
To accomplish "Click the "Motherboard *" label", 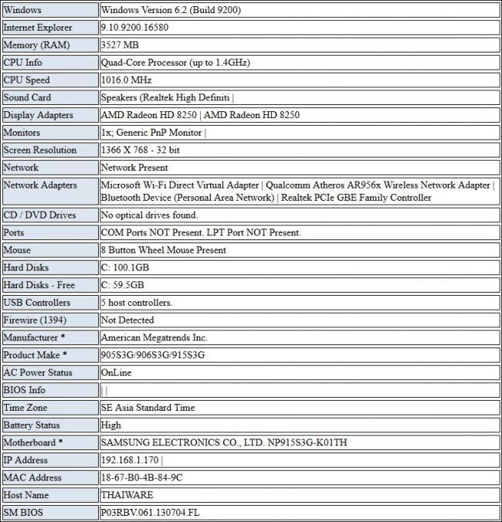I will 33,442.
